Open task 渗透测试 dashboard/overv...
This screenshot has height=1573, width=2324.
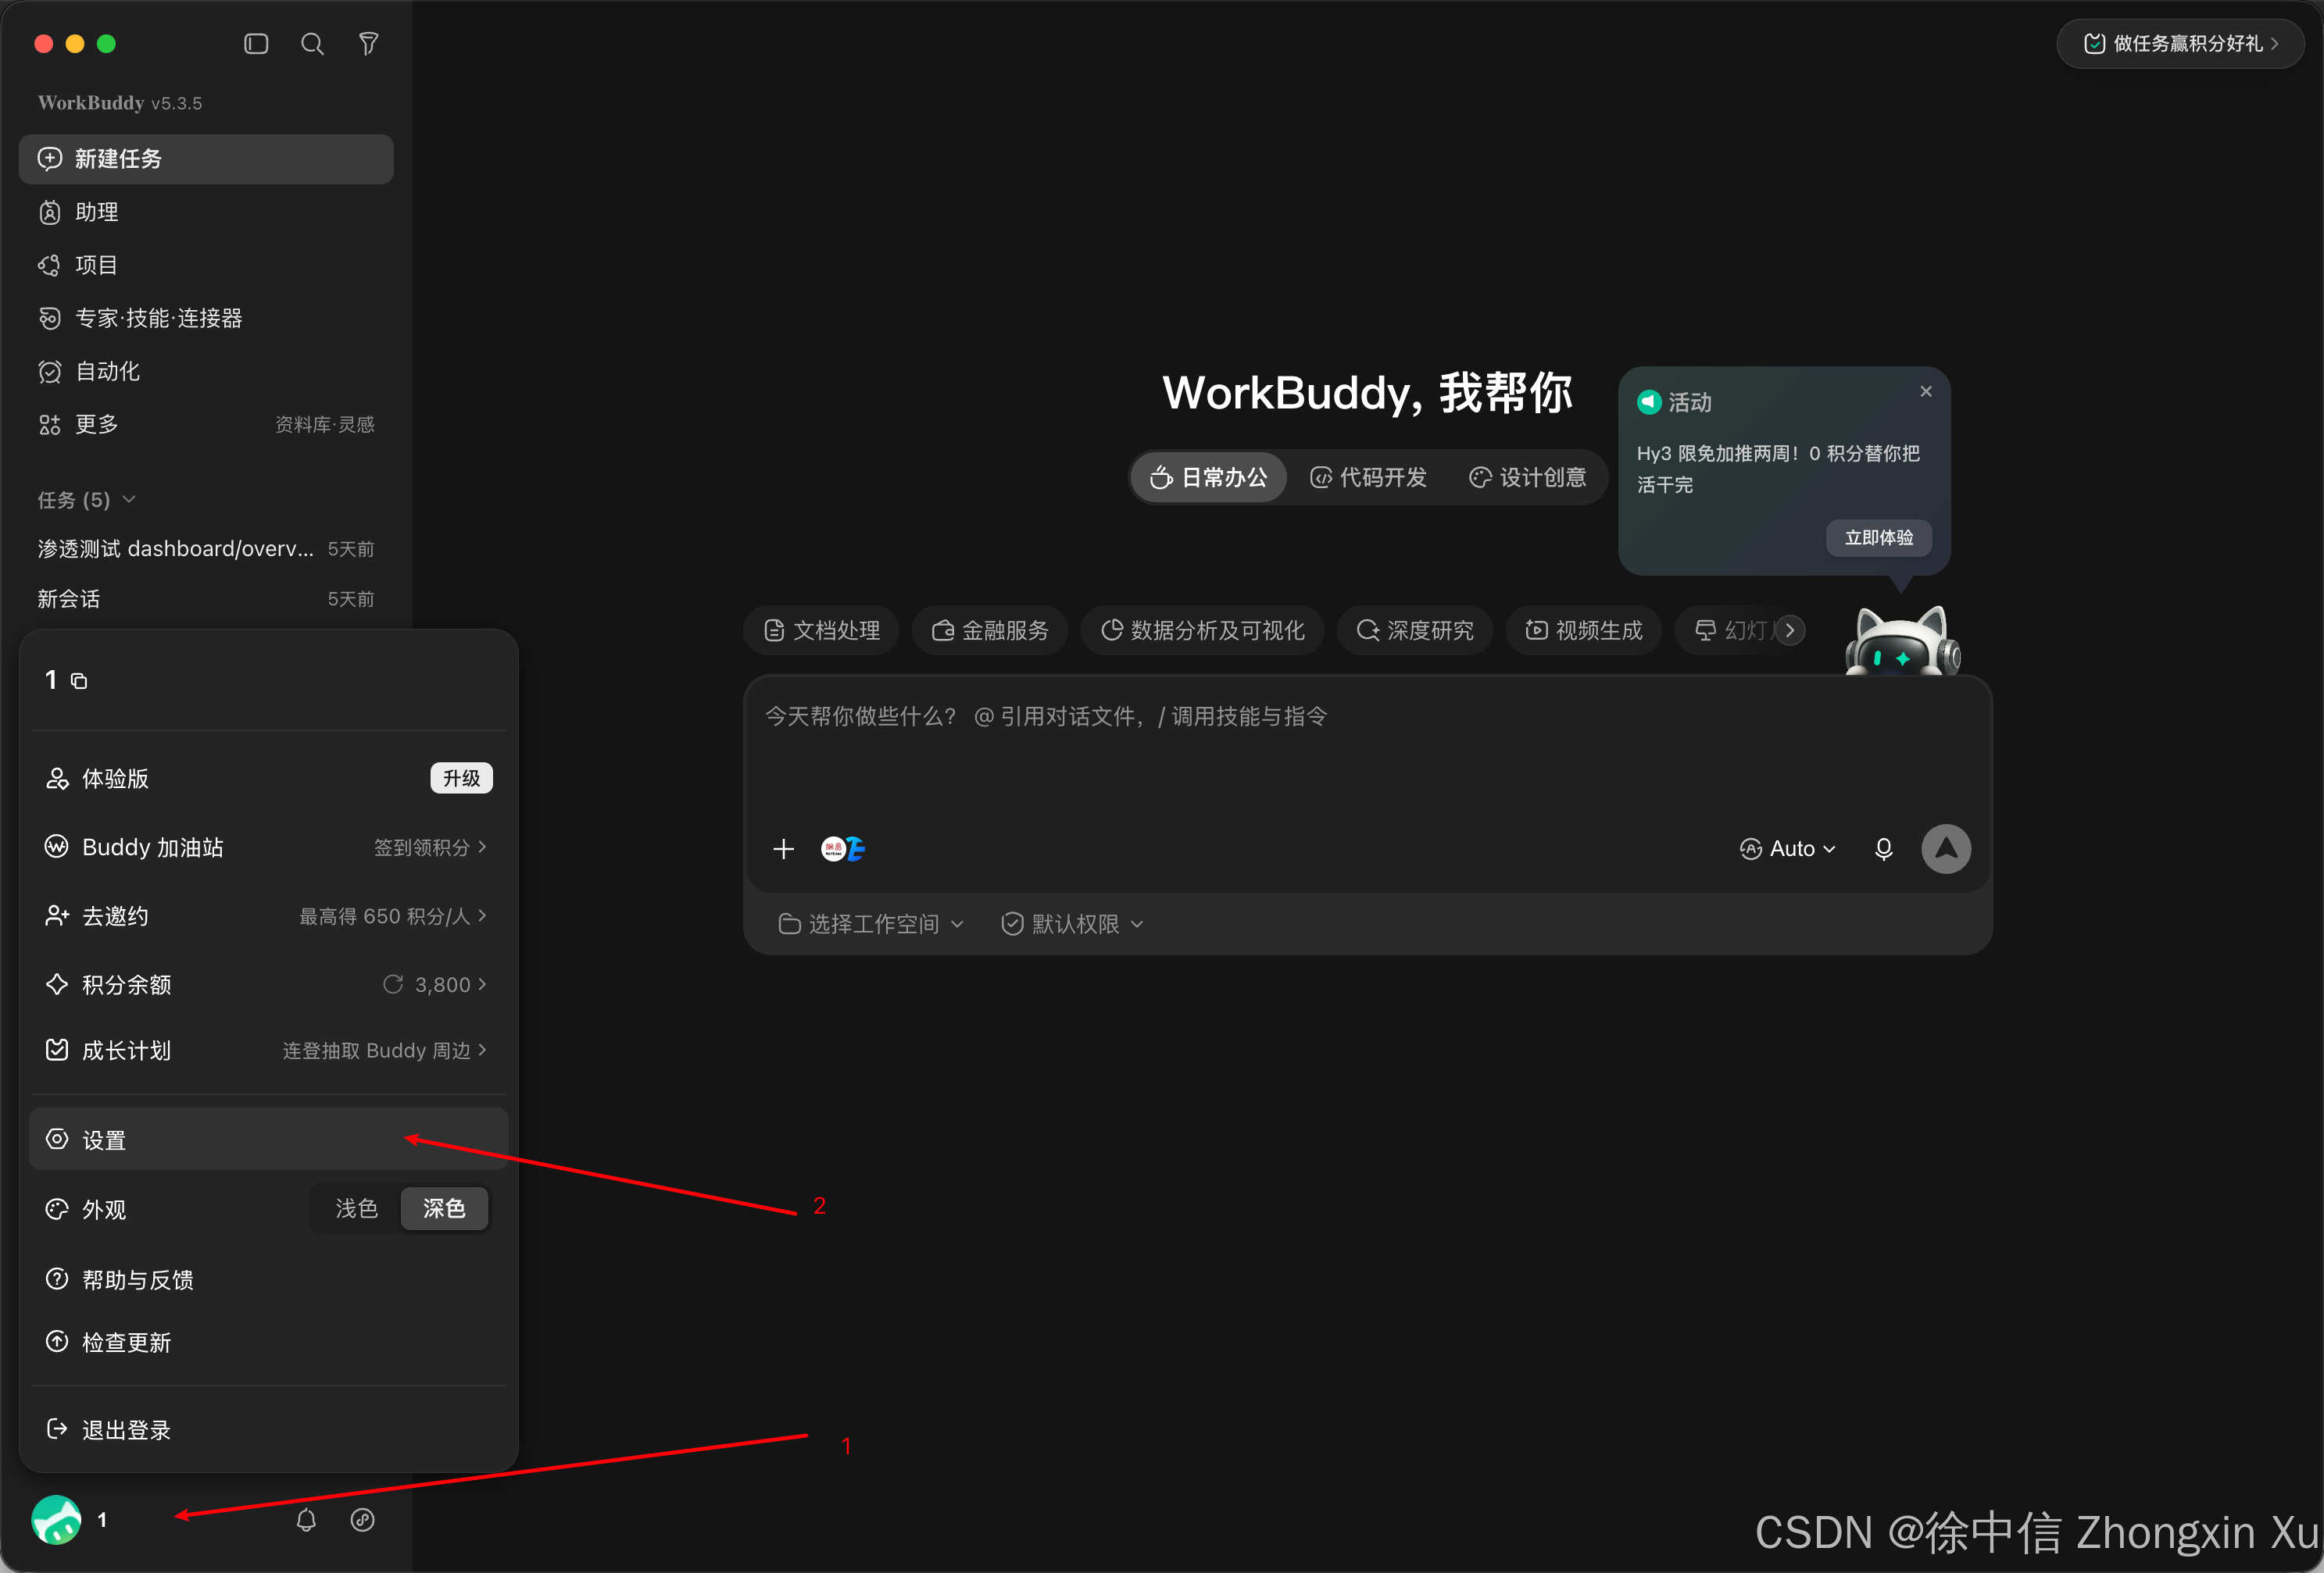206,548
